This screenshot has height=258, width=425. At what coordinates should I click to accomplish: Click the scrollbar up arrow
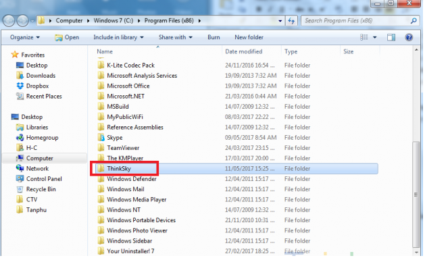416,50
